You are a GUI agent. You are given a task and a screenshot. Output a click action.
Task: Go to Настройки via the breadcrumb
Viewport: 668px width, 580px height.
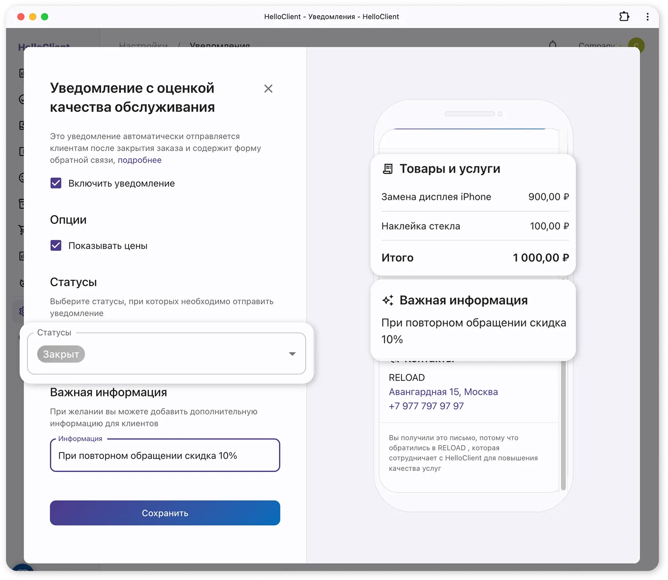pyautogui.click(x=143, y=45)
